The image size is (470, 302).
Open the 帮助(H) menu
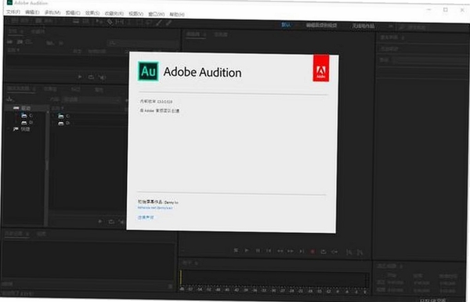click(177, 14)
